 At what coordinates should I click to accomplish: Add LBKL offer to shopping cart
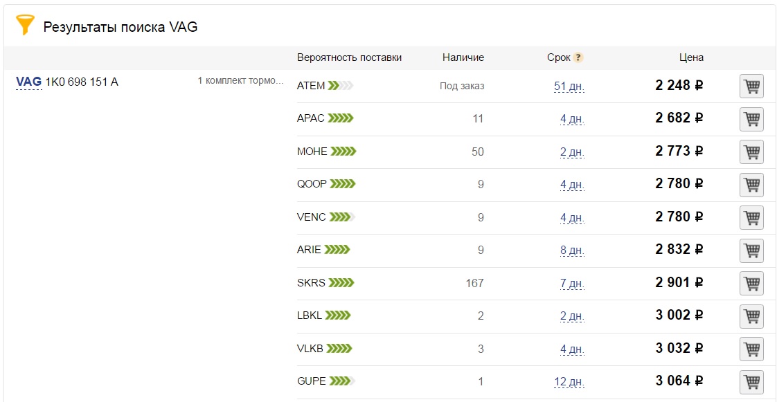click(751, 316)
